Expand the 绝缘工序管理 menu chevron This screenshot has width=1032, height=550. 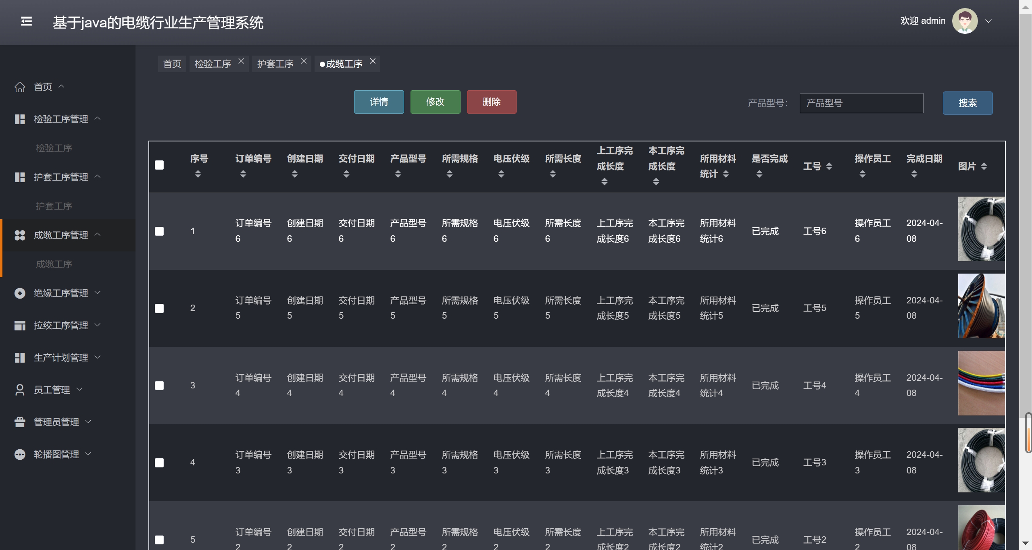tap(98, 292)
